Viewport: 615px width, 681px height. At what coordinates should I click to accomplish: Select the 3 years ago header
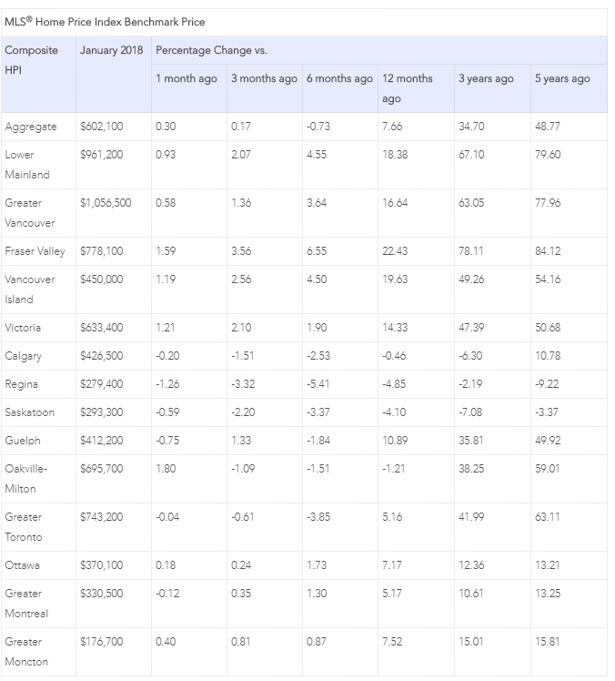point(486,78)
